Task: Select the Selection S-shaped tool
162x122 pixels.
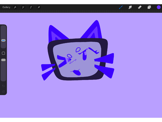Action: pyautogui.click(x=31, y=7)
